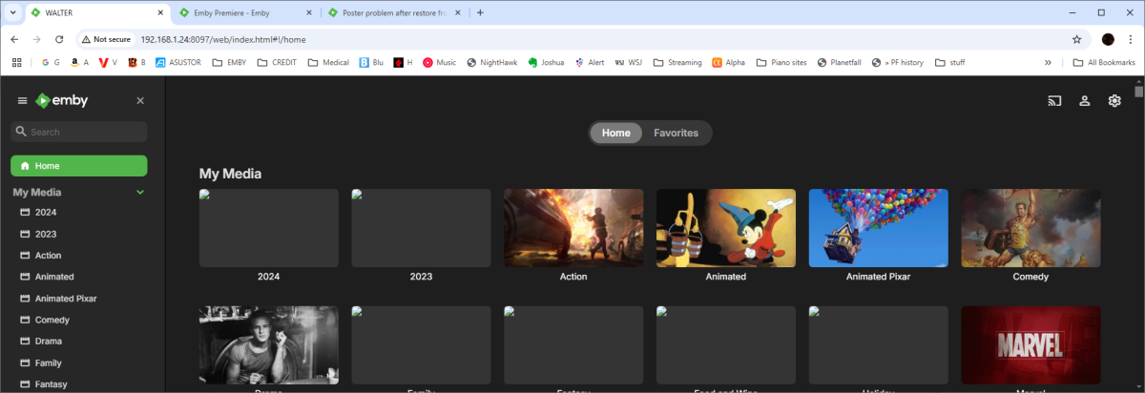
Task: Open the Comedy media thumbnail
Action: coord(1030,228)
